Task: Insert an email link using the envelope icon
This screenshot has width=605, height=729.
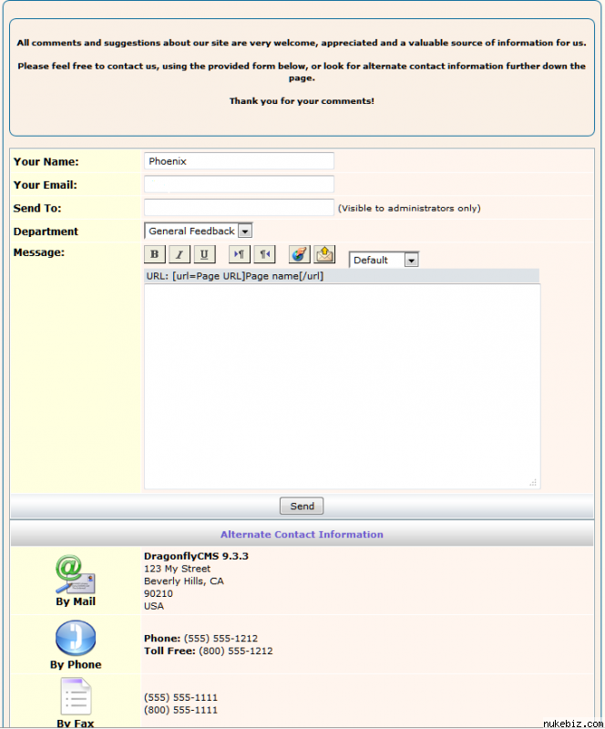Action: (x=324, y=254)
